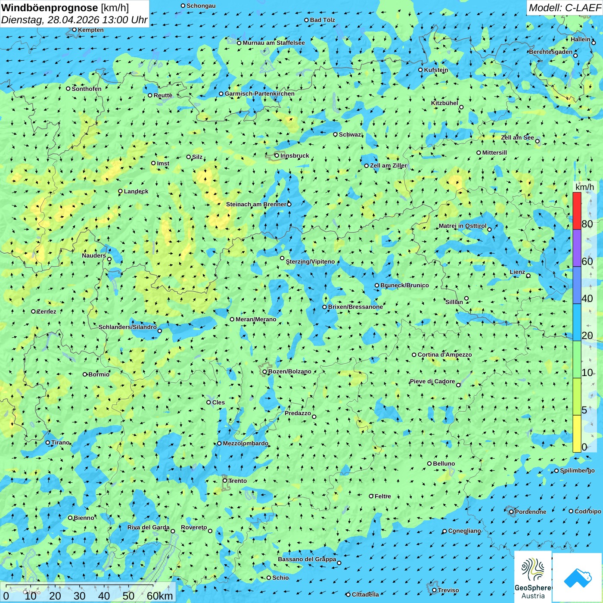This screenshot has width=603, height=603.
Task: Click the Mittersill label
Action: [x=494, y=152]
